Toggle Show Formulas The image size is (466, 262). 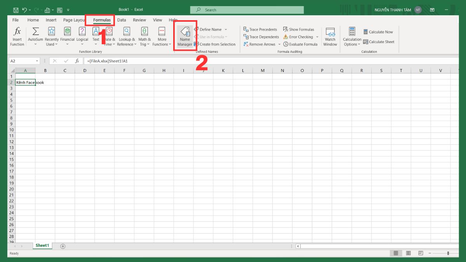[299, 29]
